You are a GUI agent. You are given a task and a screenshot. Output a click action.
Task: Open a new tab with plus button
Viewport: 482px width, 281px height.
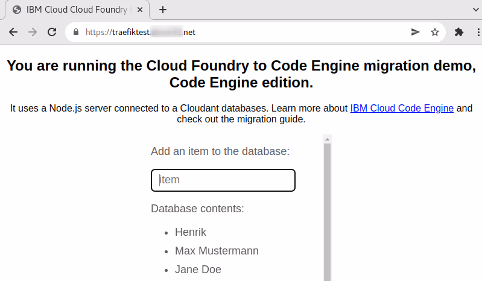tap(162, 10)
